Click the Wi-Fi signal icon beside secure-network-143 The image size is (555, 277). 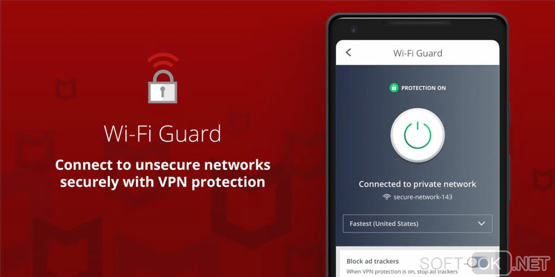(387, 197)
